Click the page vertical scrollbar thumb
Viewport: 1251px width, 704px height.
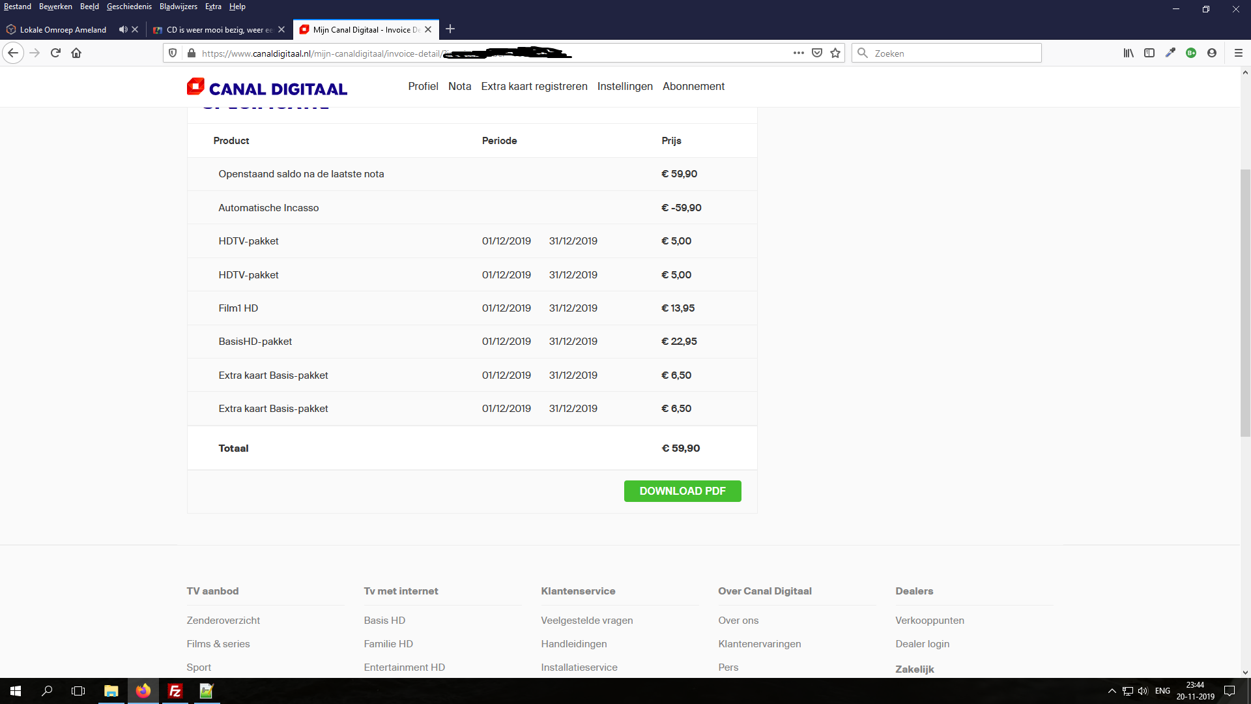(1245, 303)
